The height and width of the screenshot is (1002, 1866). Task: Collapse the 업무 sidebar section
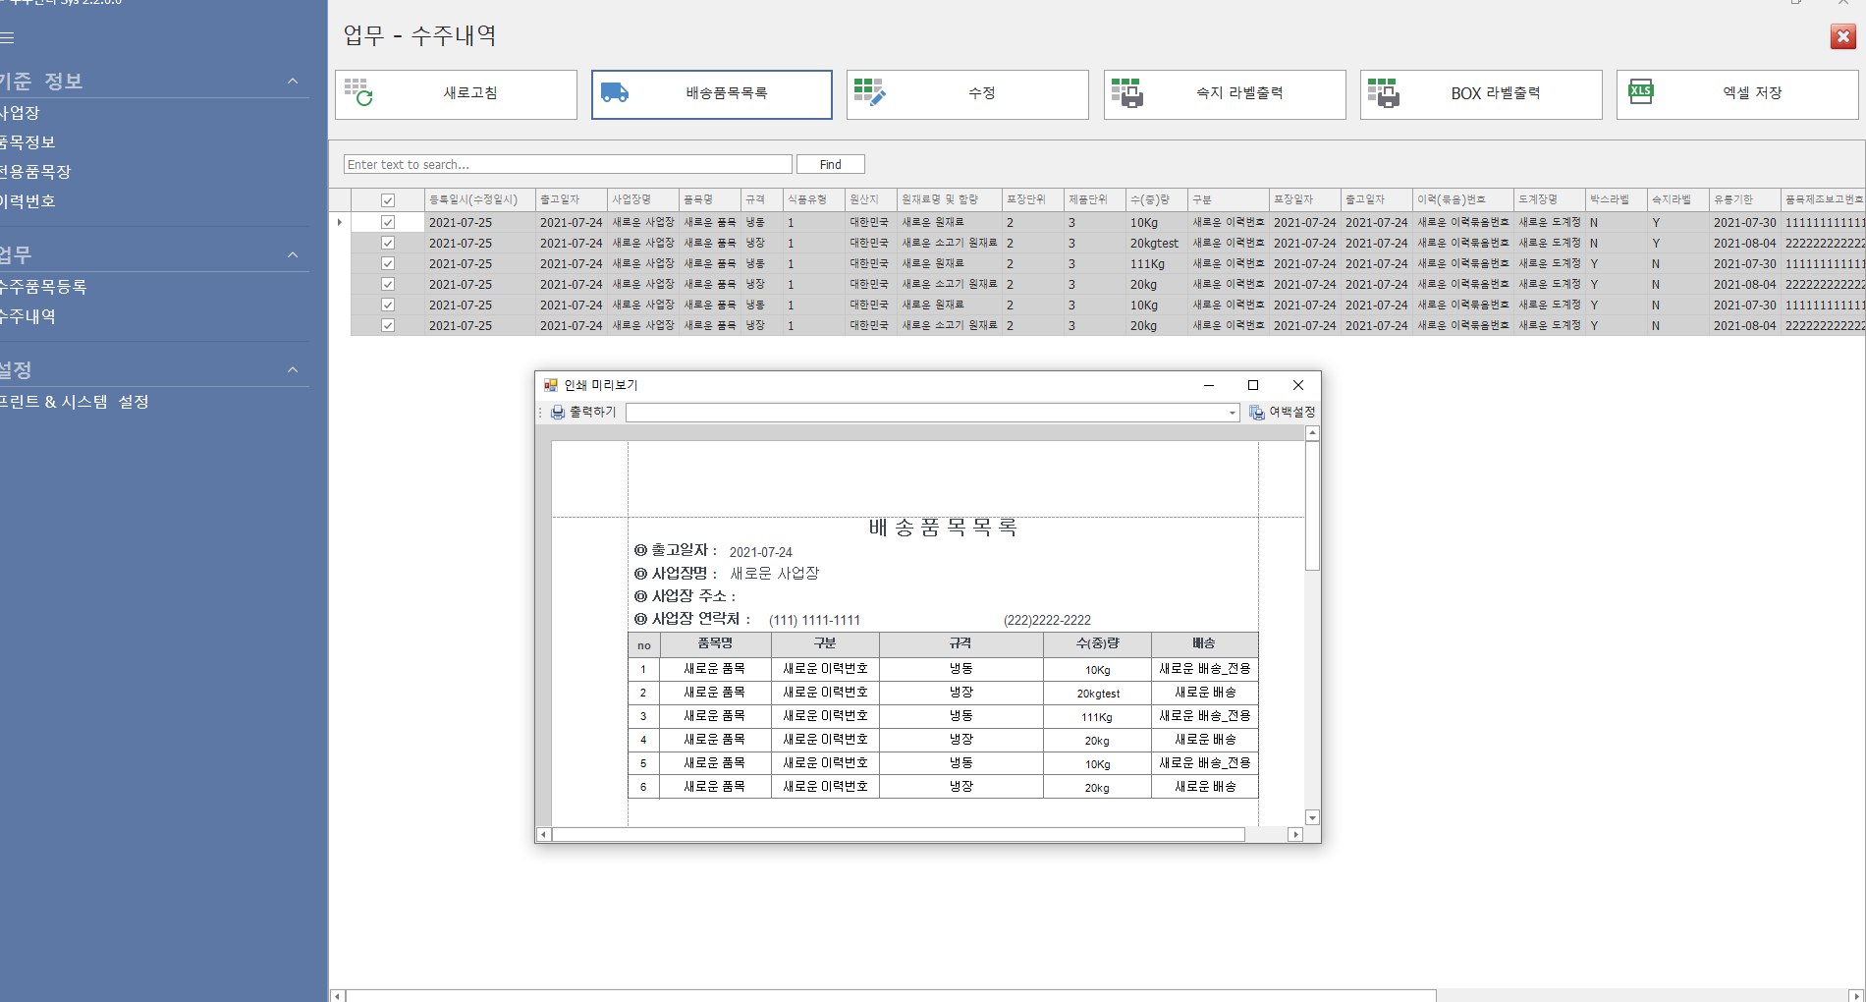click(293, 255)
